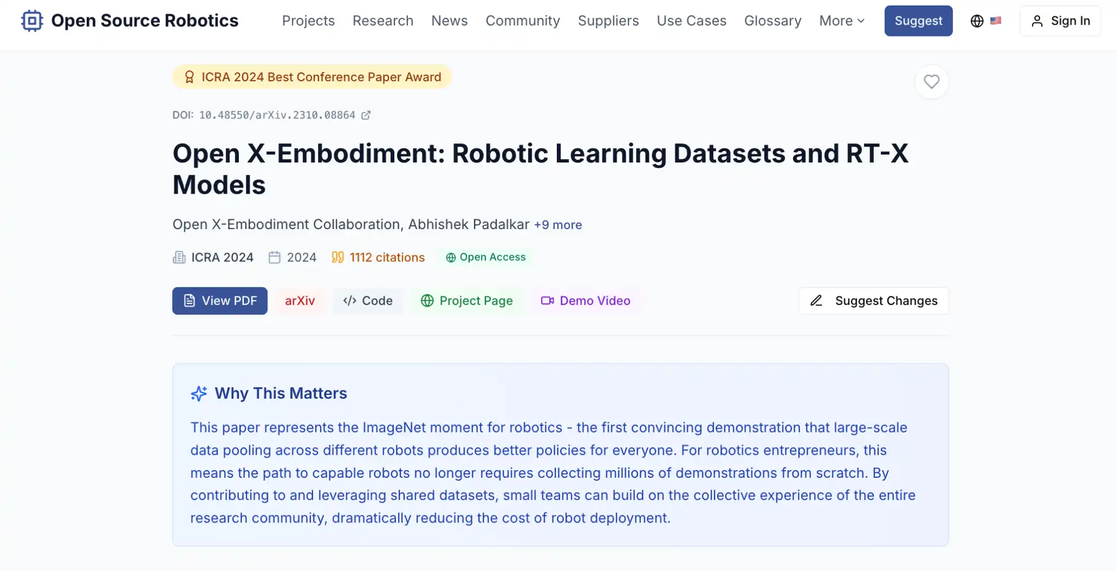Visit the Suppliers page
Viewport: 1117px width, 571px height.
tap(608, 21)
